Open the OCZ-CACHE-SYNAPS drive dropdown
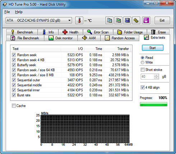Screen dimensions: 176x154 pos(39,20)
